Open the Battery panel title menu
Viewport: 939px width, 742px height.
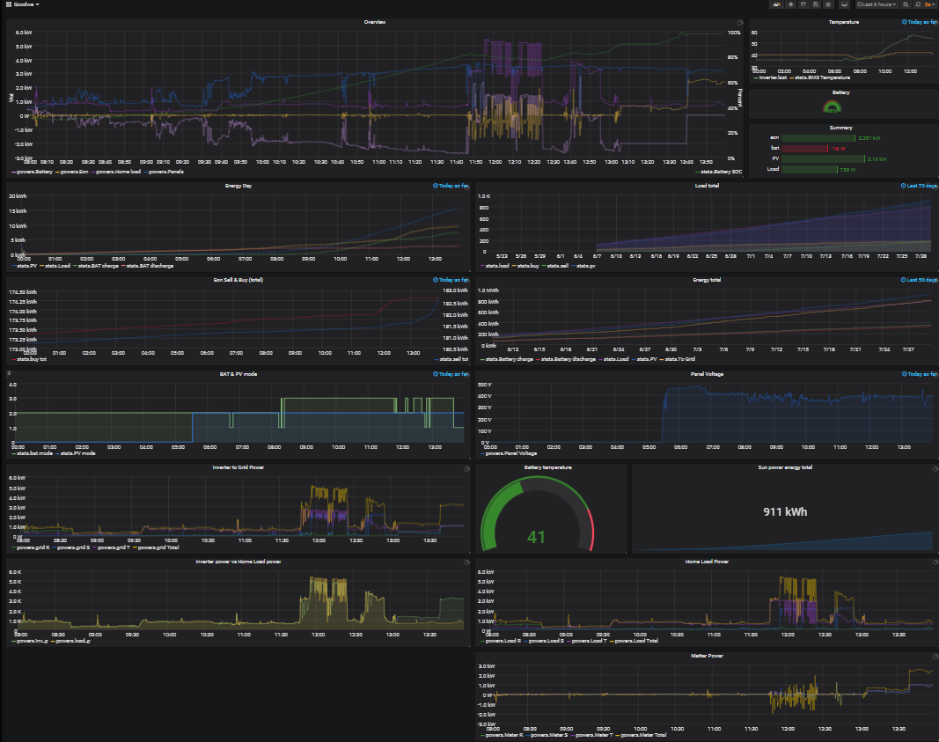pyautogui.click(x=840, y=92)
